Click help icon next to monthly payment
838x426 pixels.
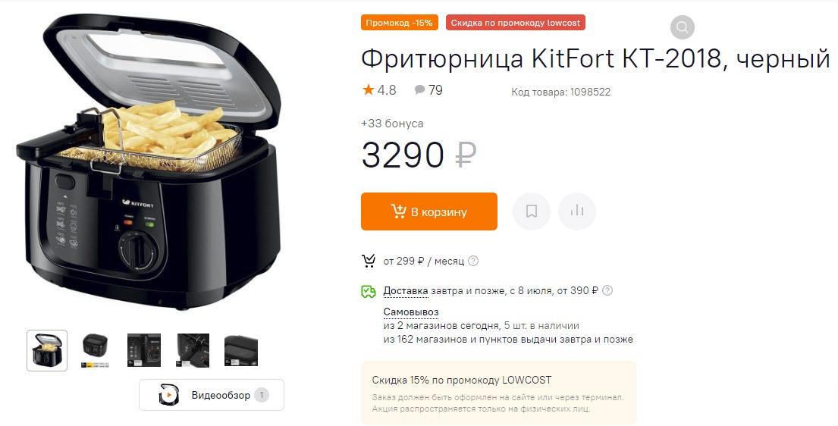473,261
